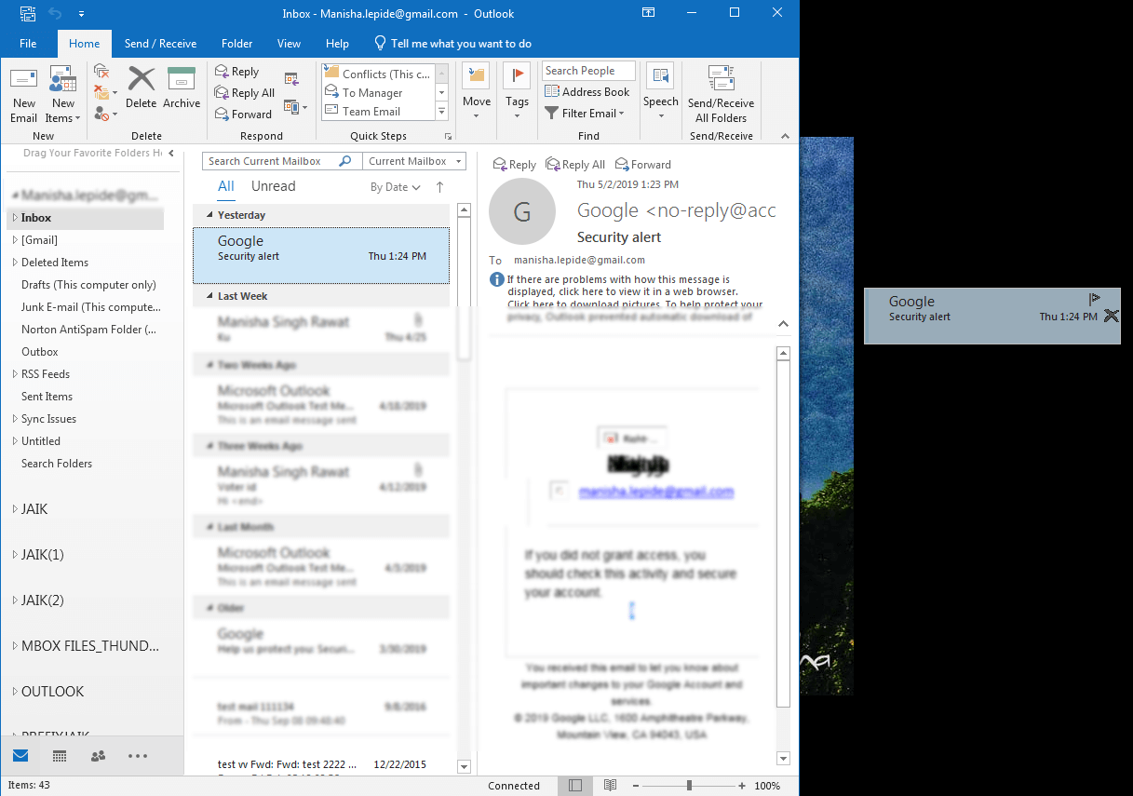1133x796 pixels.
Task: Click Reply in the ribbon Respond group
Action: (236, 72)
